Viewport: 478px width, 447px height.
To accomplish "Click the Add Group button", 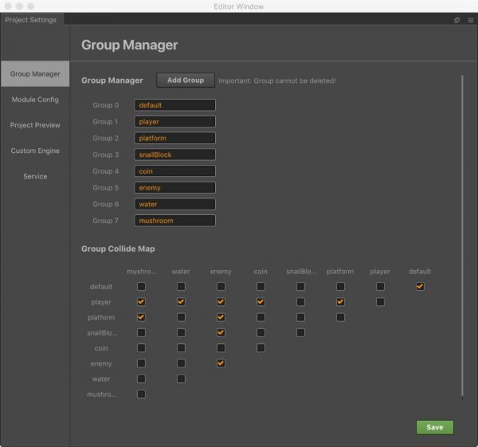I will [x=186, y=80].
